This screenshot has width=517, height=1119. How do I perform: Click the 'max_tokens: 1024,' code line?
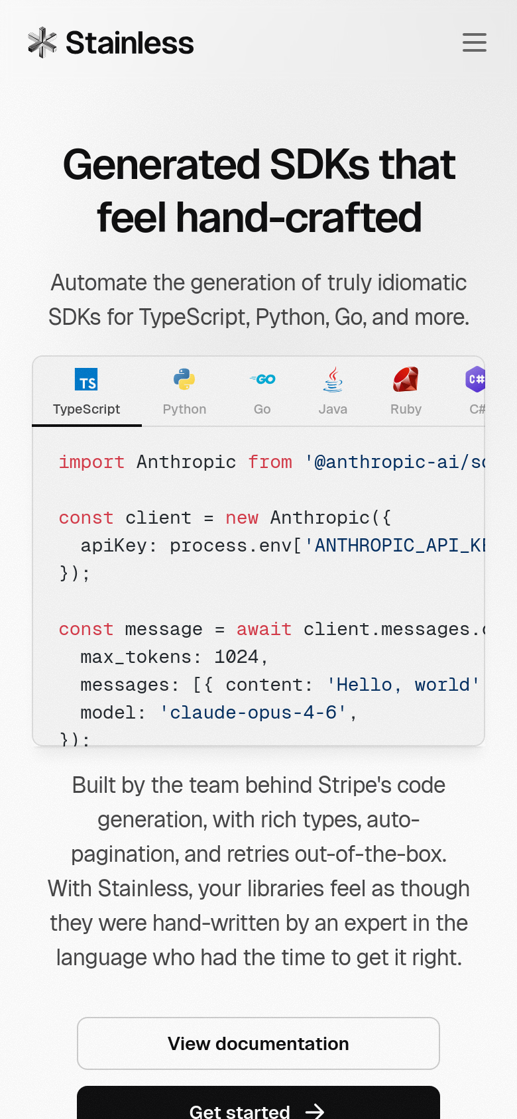(174, 657)
